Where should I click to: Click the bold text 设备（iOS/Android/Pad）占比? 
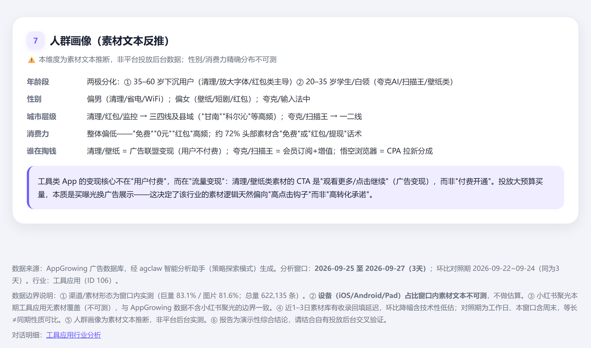[x=402, y=295]
